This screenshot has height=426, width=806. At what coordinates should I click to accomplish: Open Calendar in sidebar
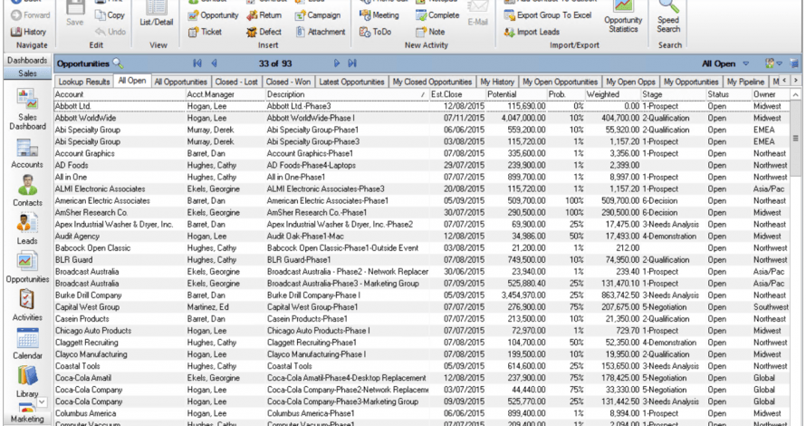[x=27, y=344]
